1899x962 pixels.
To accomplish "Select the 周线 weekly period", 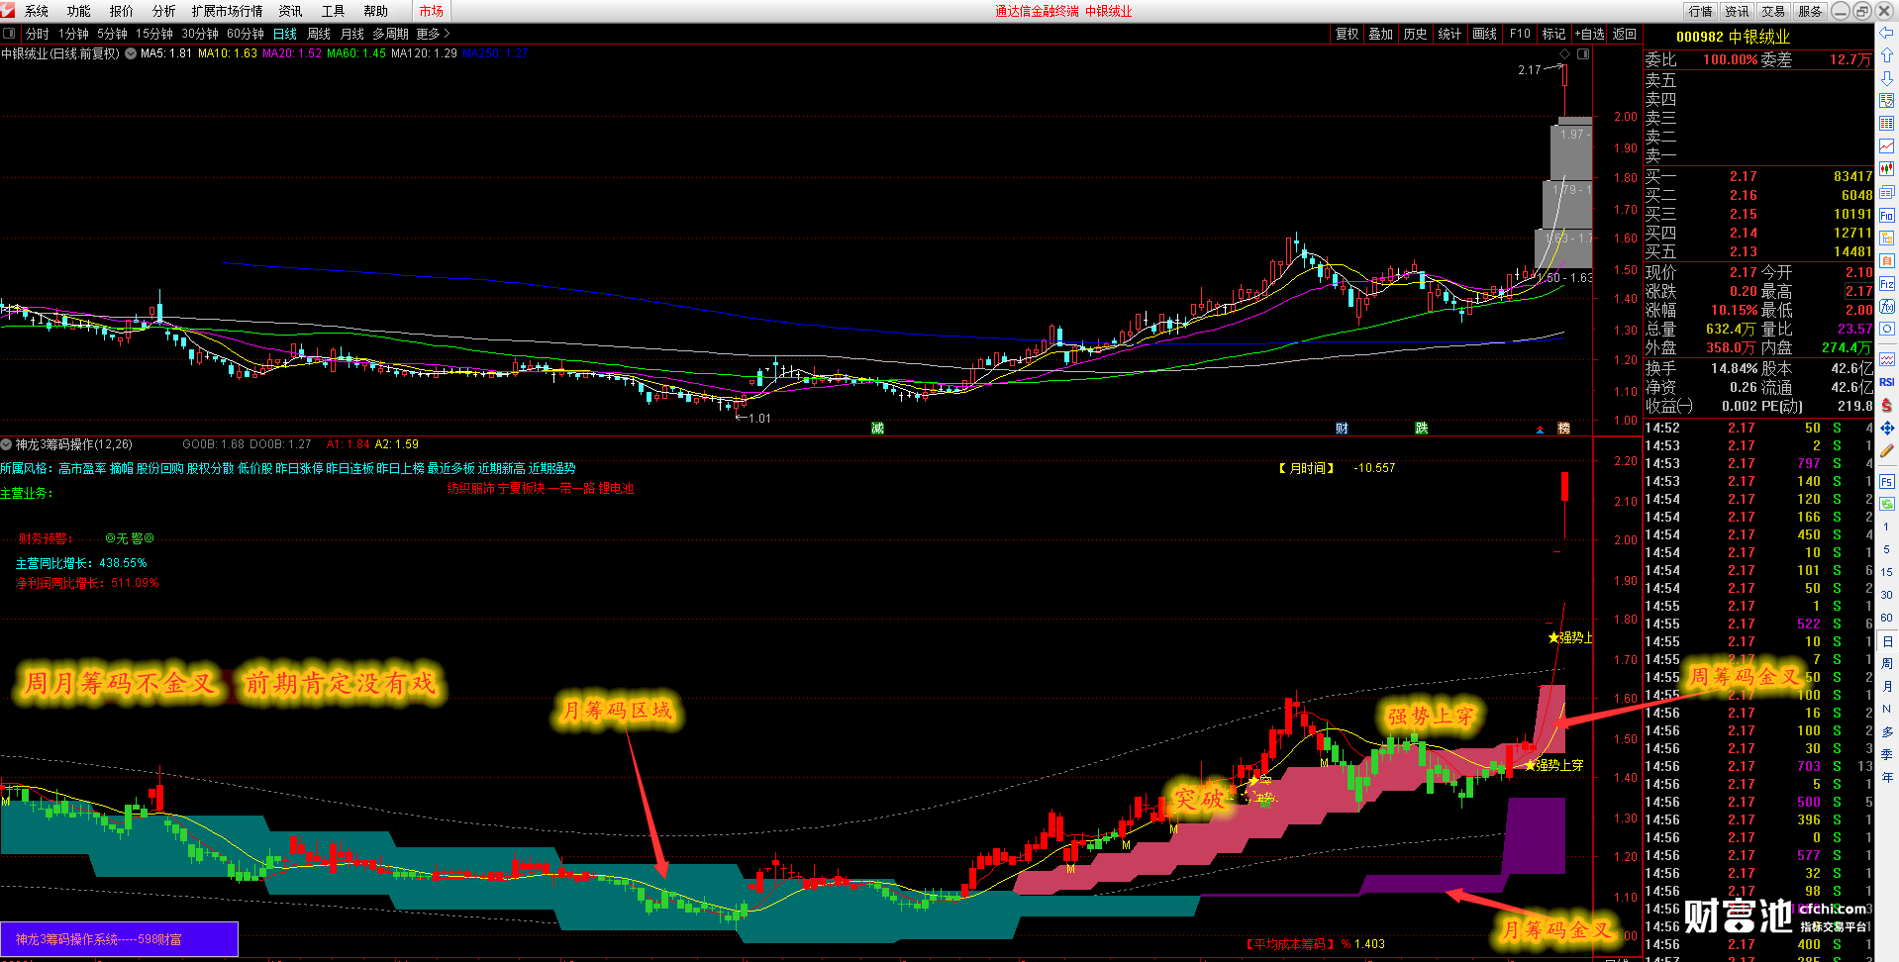I will click(319, 34).
